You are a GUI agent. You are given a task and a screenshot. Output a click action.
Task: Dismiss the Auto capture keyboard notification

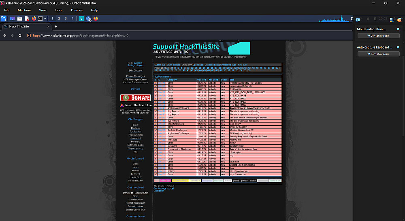[x=398, y=47]
